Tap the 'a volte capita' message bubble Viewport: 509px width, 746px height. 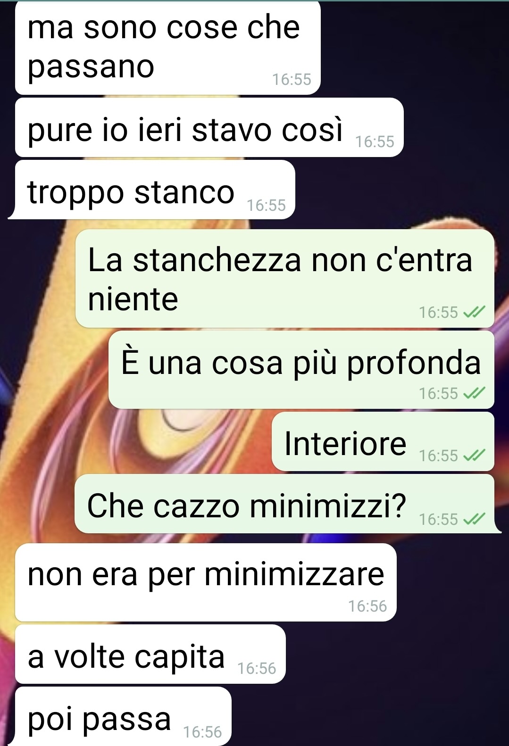(150, 655)
